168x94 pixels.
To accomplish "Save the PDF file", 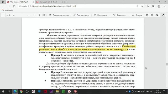I will (152, 15).
